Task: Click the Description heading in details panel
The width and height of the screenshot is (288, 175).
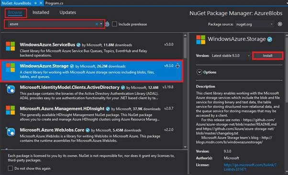Action: (x=205, y=87)
